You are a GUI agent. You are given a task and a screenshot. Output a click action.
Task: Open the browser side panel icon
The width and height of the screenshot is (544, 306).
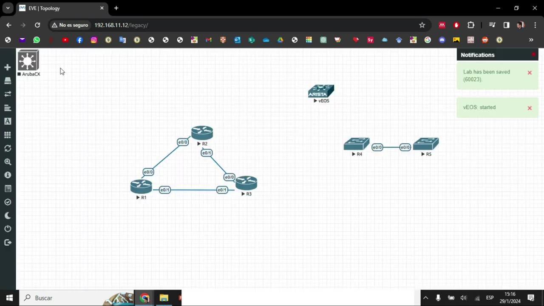click(506, 25)
